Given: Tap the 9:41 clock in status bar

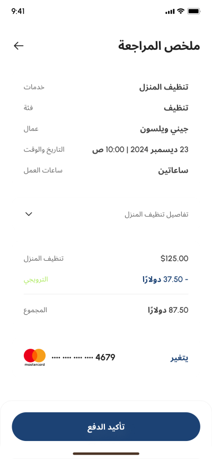Looking at the screenshot, I should coord(18,12).
